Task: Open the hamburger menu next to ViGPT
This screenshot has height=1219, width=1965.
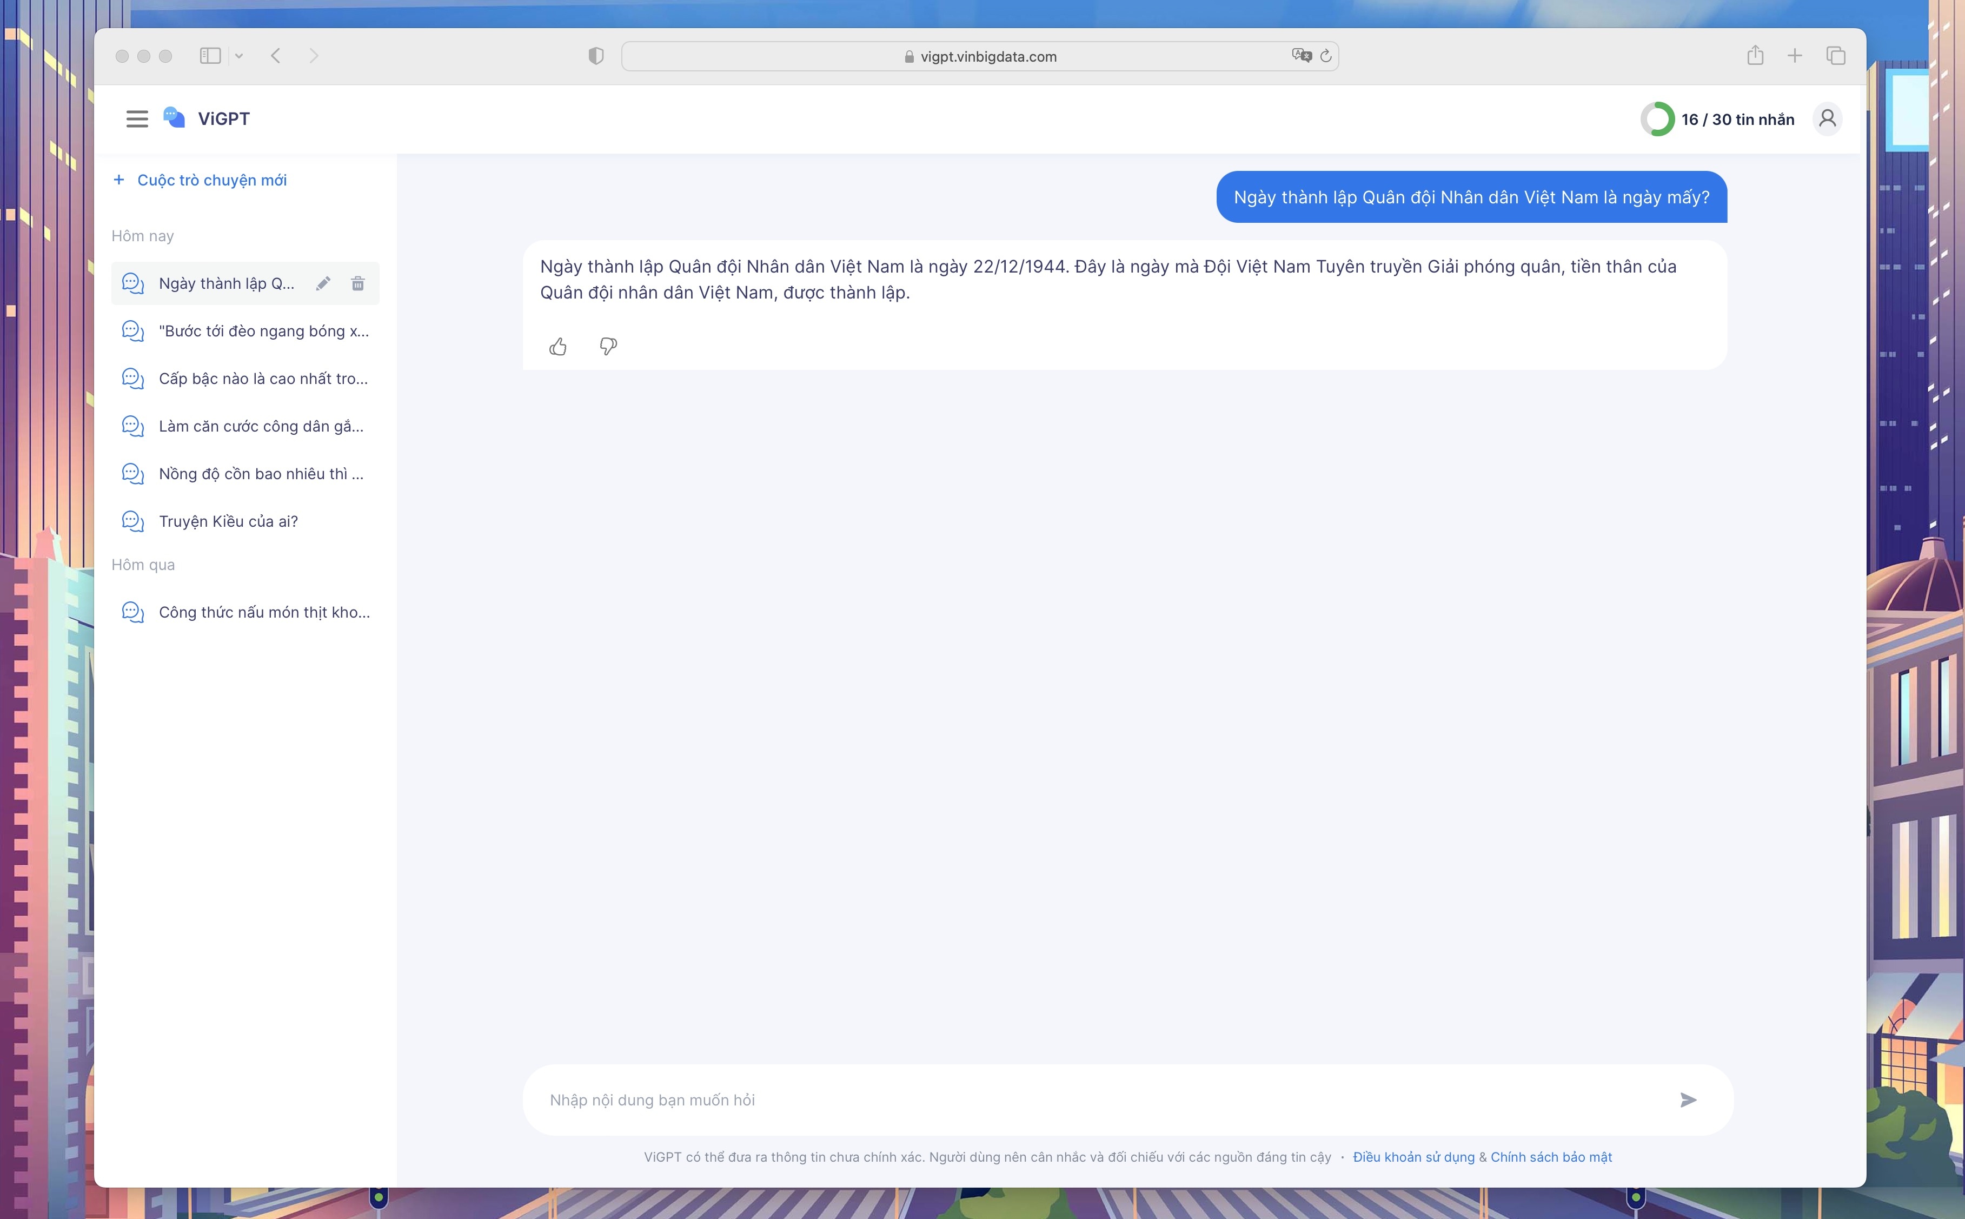Action: pyautogui.click(x=137, y=120)
